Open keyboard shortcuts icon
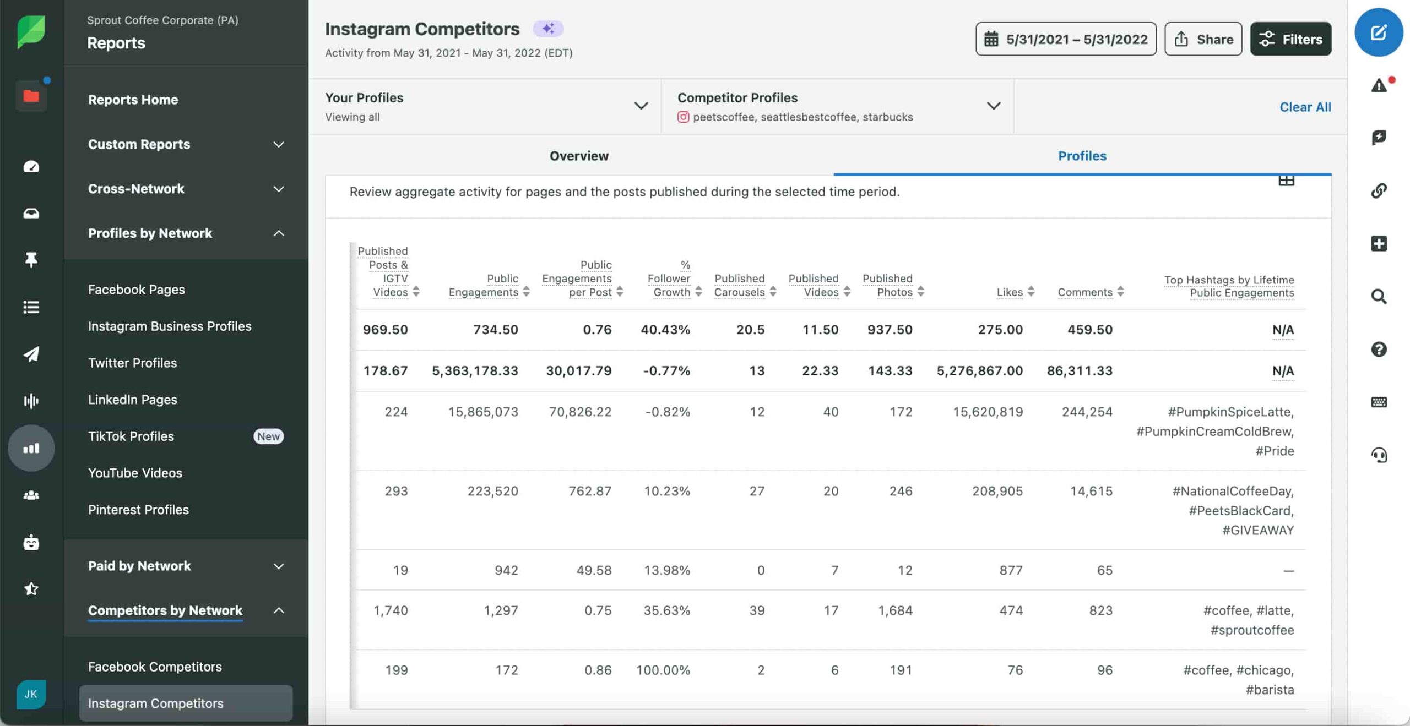The width and height of the screenshot is (1410, 726). point(1379,402)
